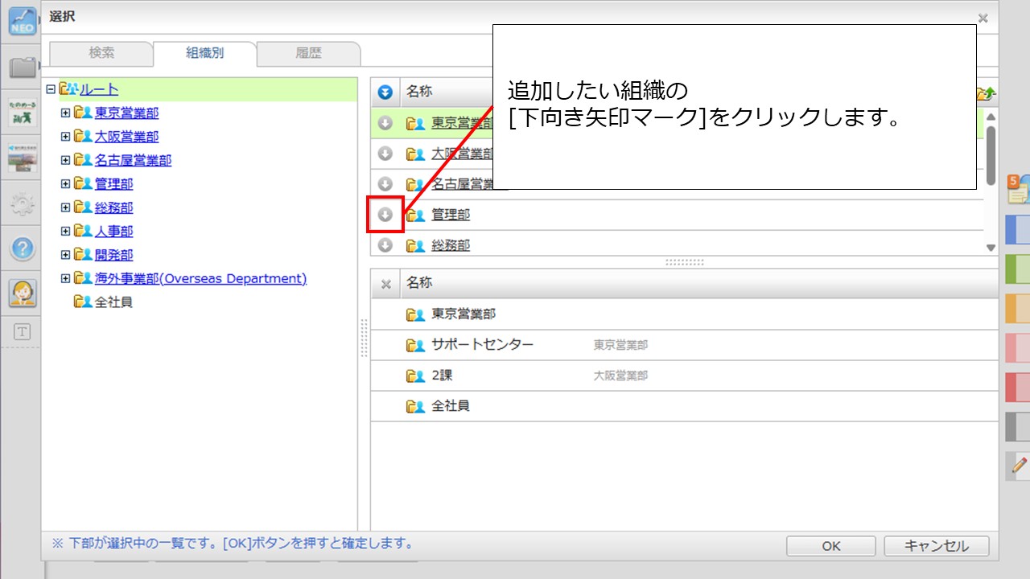Click scrollbar down arrow in organization list
Screen dimensions: 1030x579
click(x=991, y=248)
